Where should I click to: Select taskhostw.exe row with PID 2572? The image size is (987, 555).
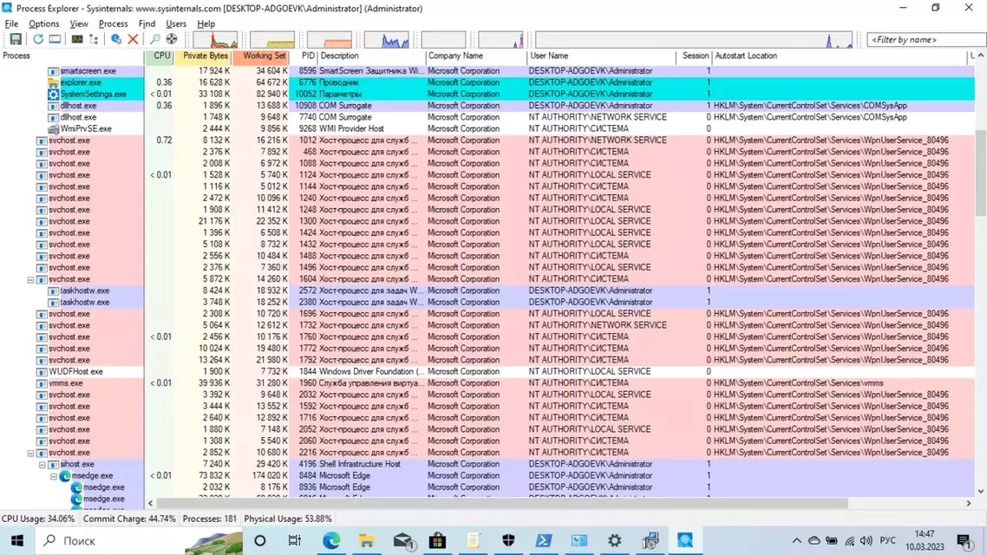click(x=487, y=291)
